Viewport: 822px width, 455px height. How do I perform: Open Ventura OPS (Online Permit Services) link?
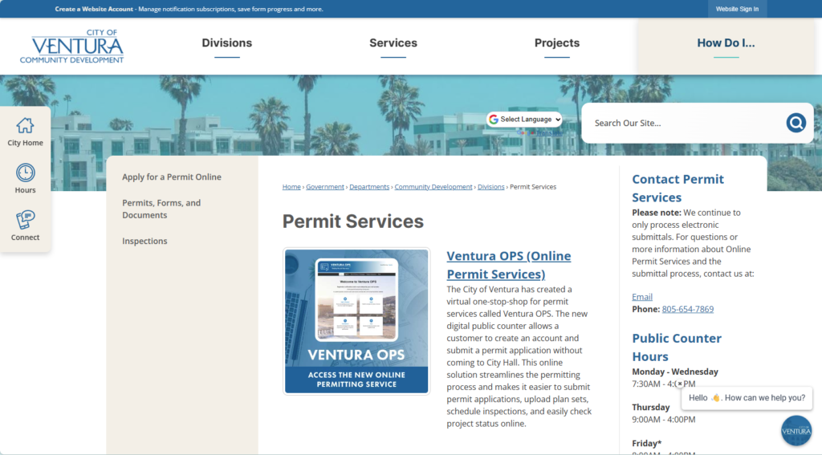coord(508,265)
